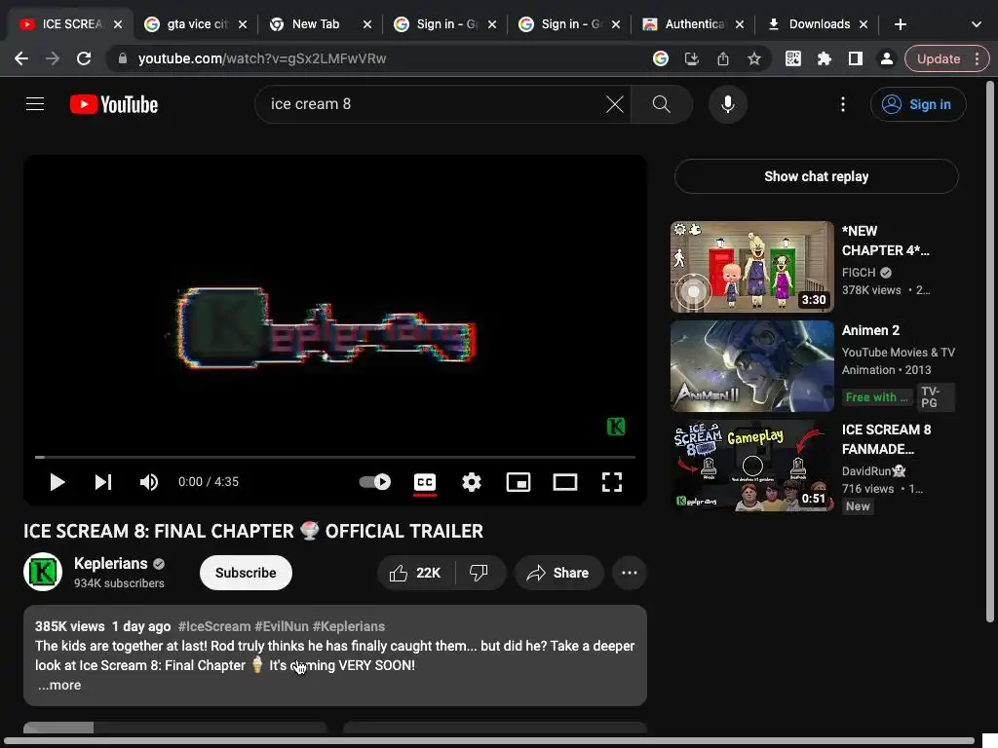This screenshot has width=998, height=748.
Task: Play the video
Action: [x=58, y=482]
